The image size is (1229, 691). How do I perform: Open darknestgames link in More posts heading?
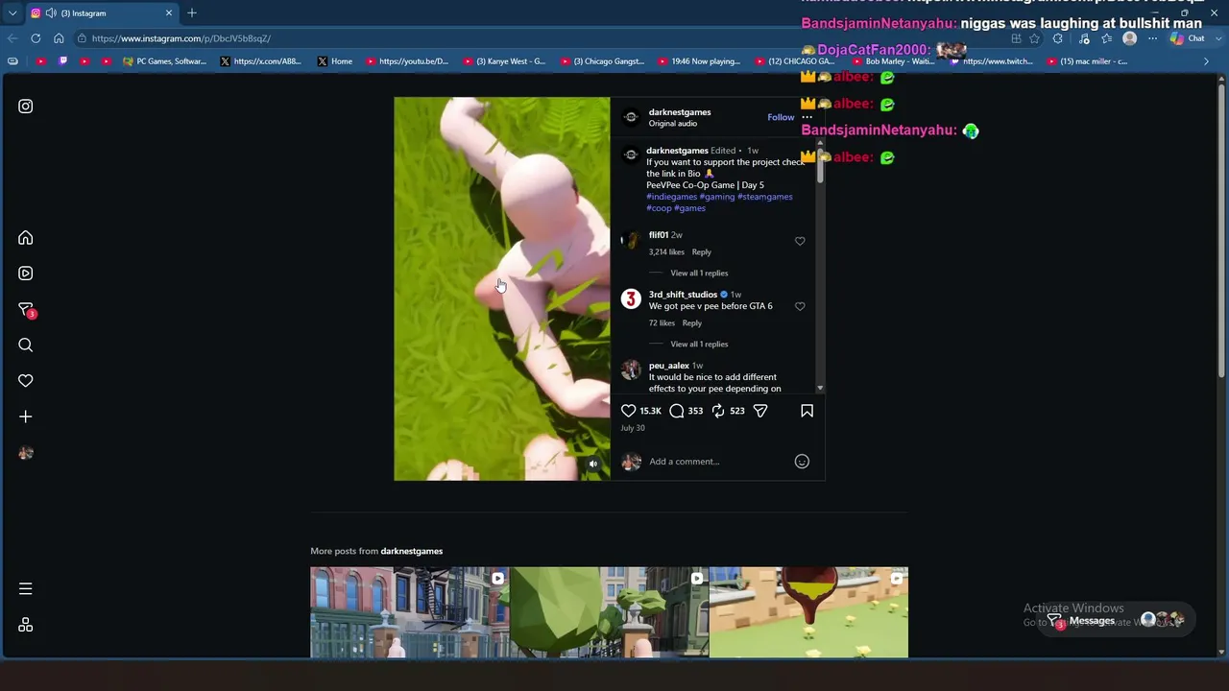(x=412, y=551)
